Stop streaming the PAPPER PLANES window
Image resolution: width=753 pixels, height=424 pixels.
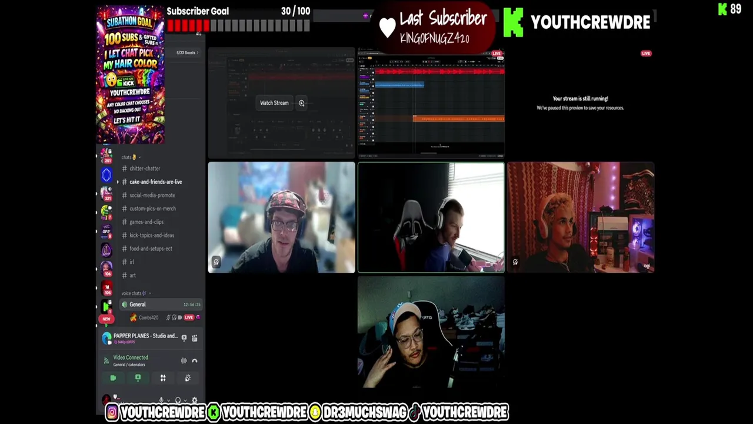click(x=184, y=338)
